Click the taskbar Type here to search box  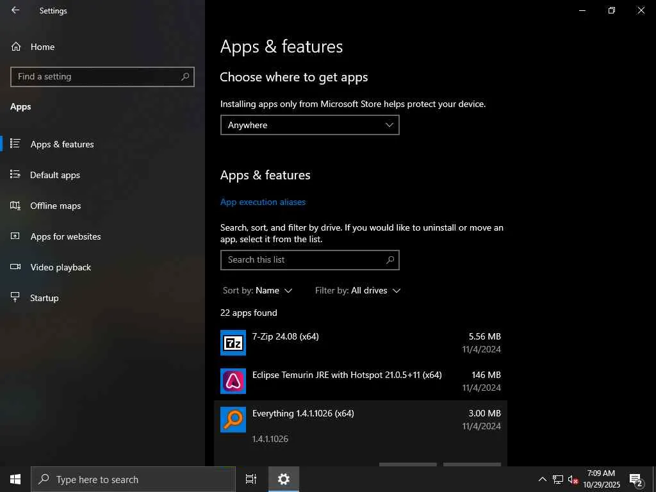pyautogui.click(x=133, y=479)
